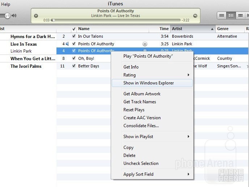Click the Alternative genre cell
This screenshot has height=187, width=249.
tap(227, 36)
